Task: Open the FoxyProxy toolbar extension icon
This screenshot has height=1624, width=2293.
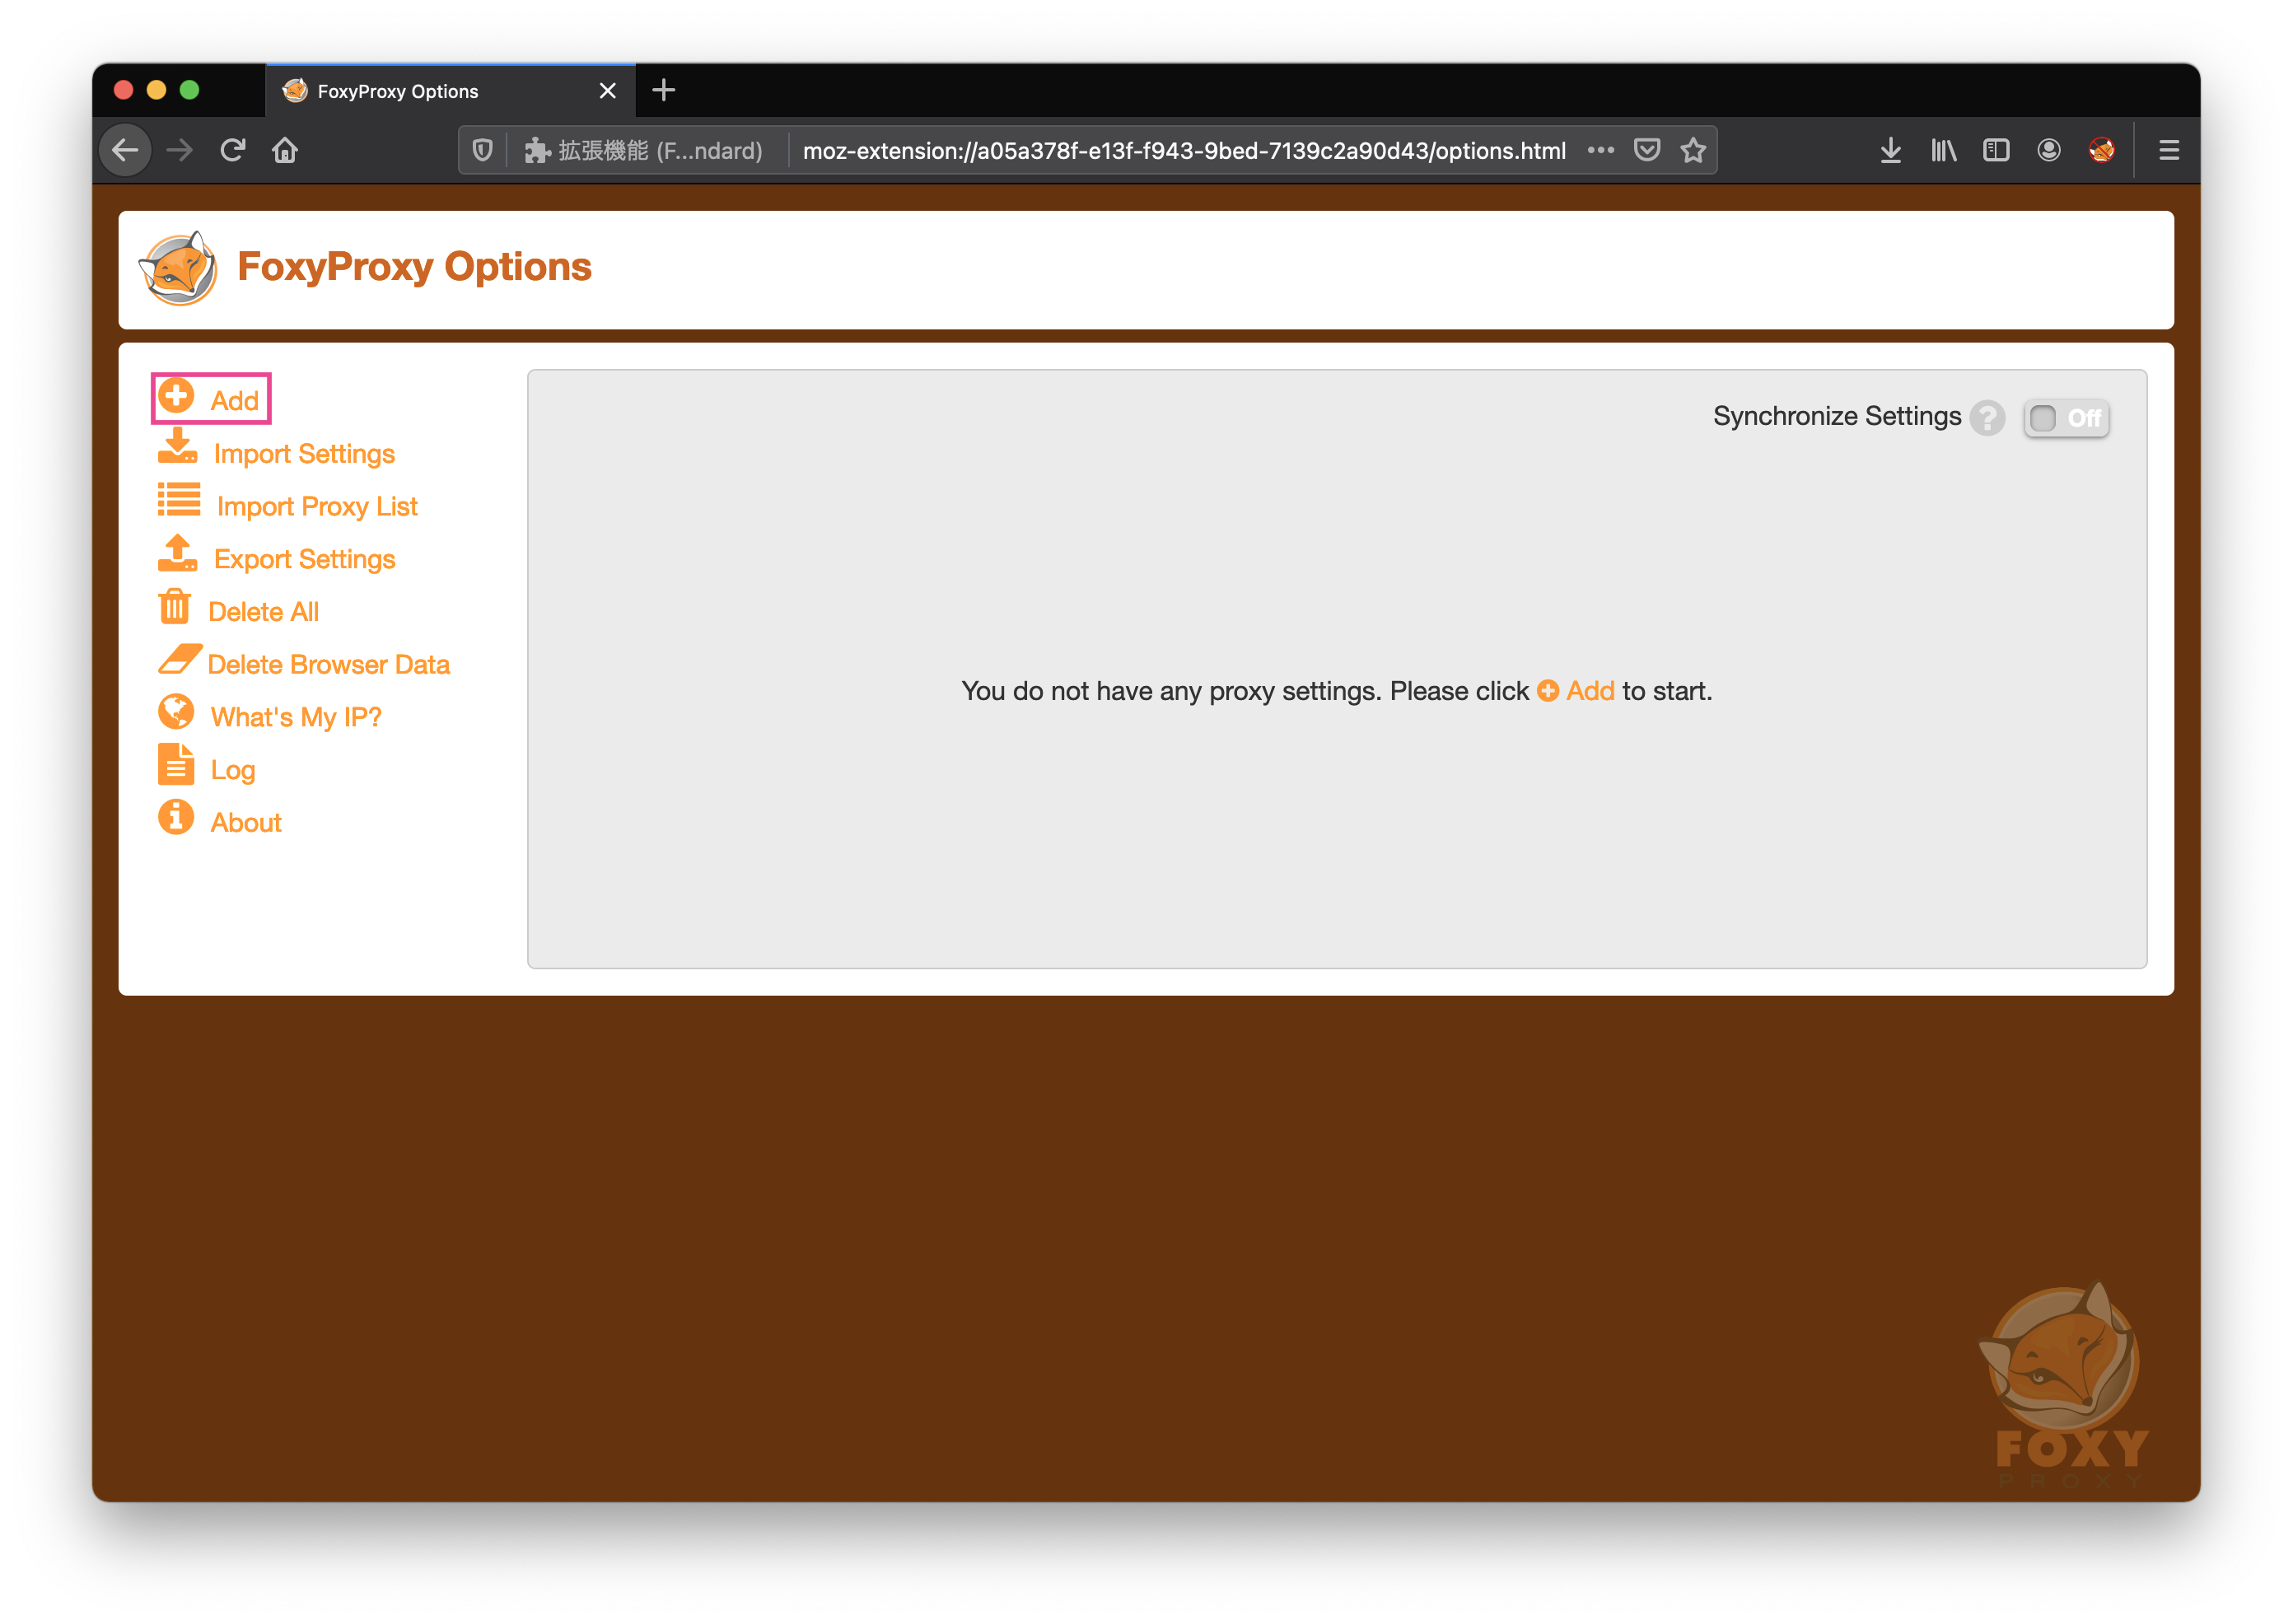Action: pyautogui.click(x=2102, y=150)
